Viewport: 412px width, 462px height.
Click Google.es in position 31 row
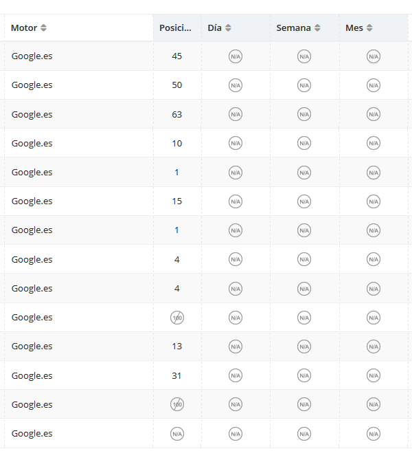(32, 376)
